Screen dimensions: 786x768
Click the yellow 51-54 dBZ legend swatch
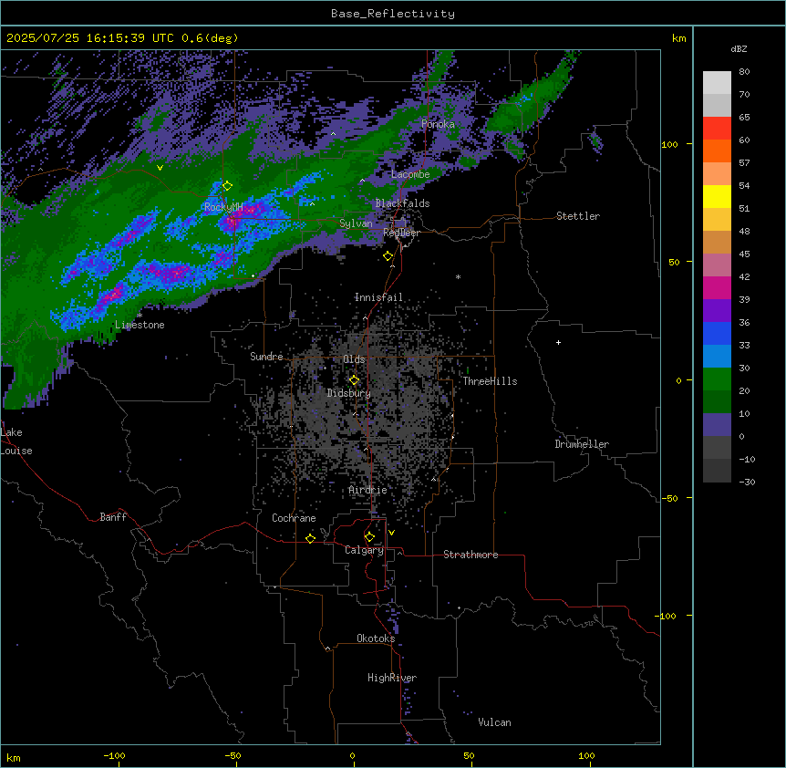[717, 196]
